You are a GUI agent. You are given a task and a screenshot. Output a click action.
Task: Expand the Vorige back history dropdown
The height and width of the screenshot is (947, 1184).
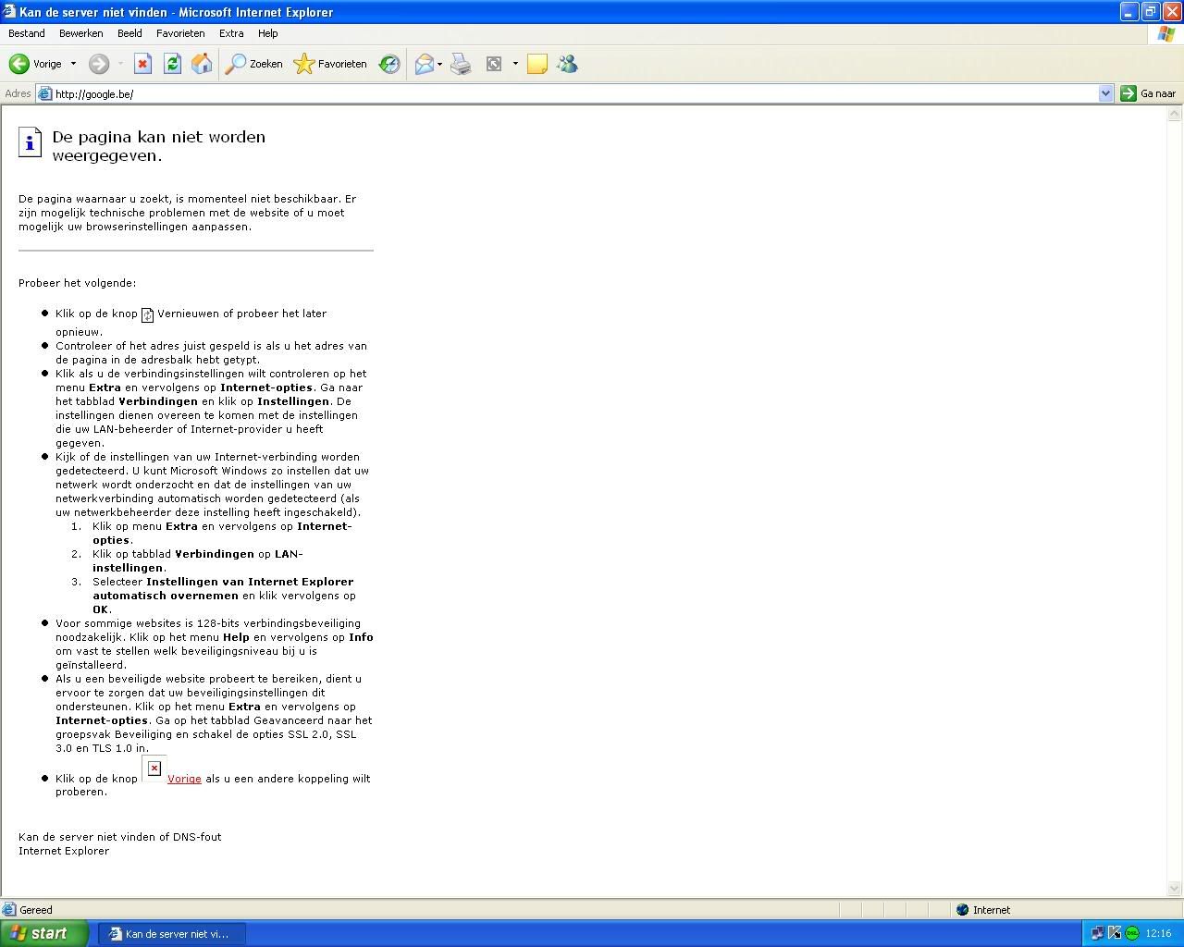click(x=73, y=64)
